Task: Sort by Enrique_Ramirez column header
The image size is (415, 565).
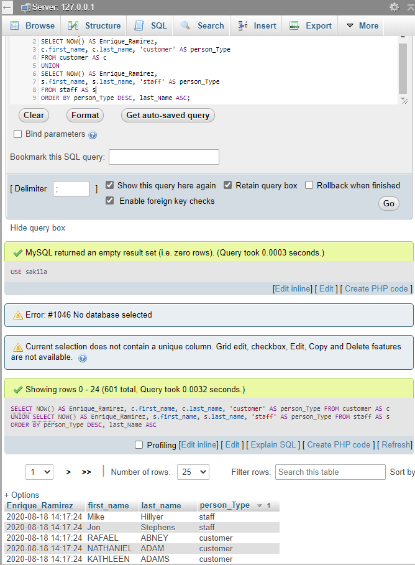Action: tap(40, 505)
